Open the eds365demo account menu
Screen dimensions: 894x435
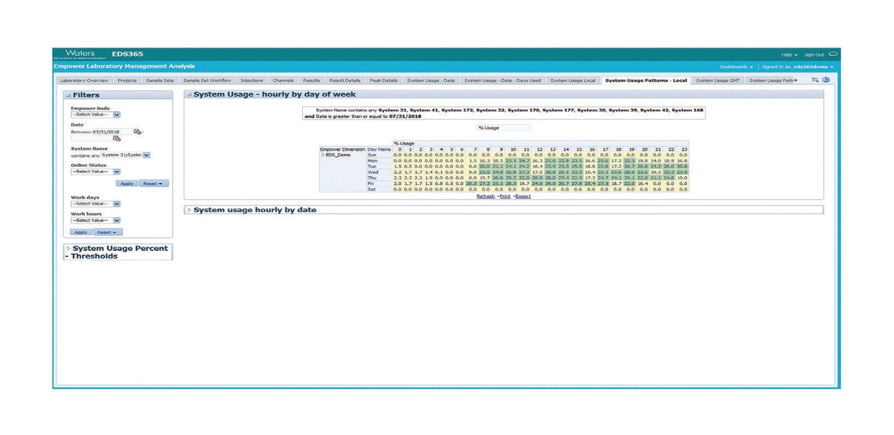click(x=814, y=67)
